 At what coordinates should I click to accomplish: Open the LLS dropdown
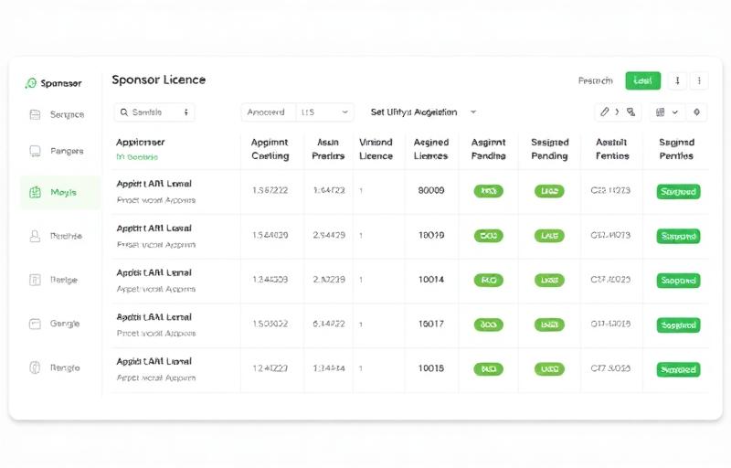325,112
